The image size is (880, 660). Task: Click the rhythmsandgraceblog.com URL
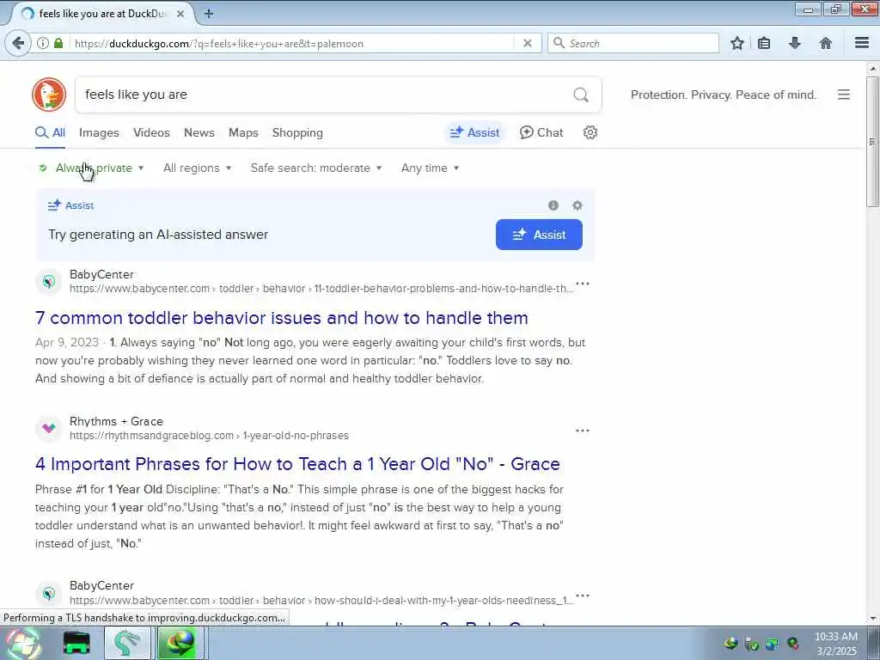pyautogui.click(x=209, y=436)
